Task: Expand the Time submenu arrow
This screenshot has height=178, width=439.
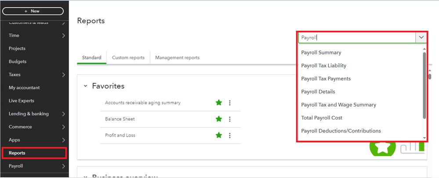Action: click(64, 36)
